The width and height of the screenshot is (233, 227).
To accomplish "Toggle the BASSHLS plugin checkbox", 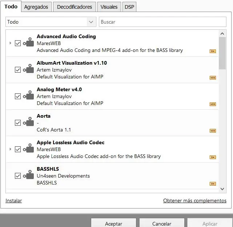I will click(x=18, y=176).
